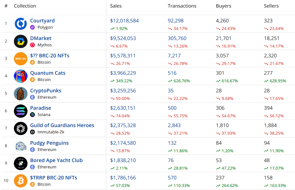Viewport: 295px width, 190px height.
Task: Click the Paradise collection logo
Action: [x=21, y=111]
